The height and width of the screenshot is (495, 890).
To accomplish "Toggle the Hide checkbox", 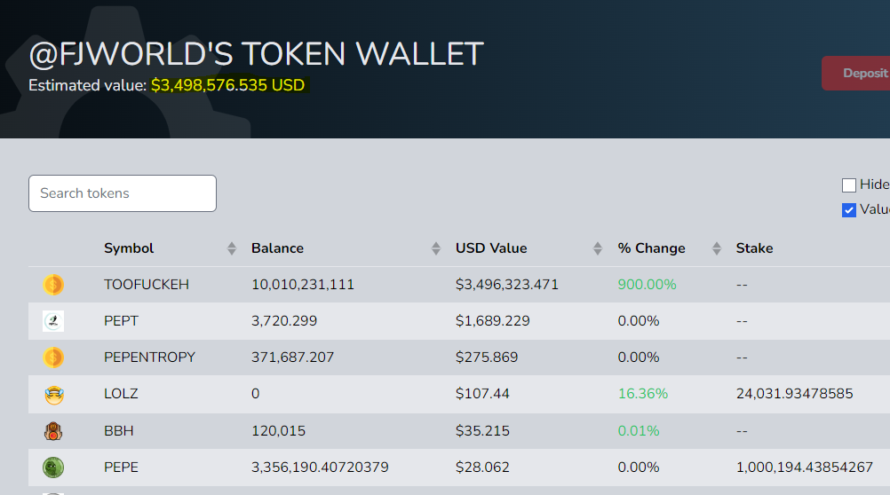I will [849, 185].
